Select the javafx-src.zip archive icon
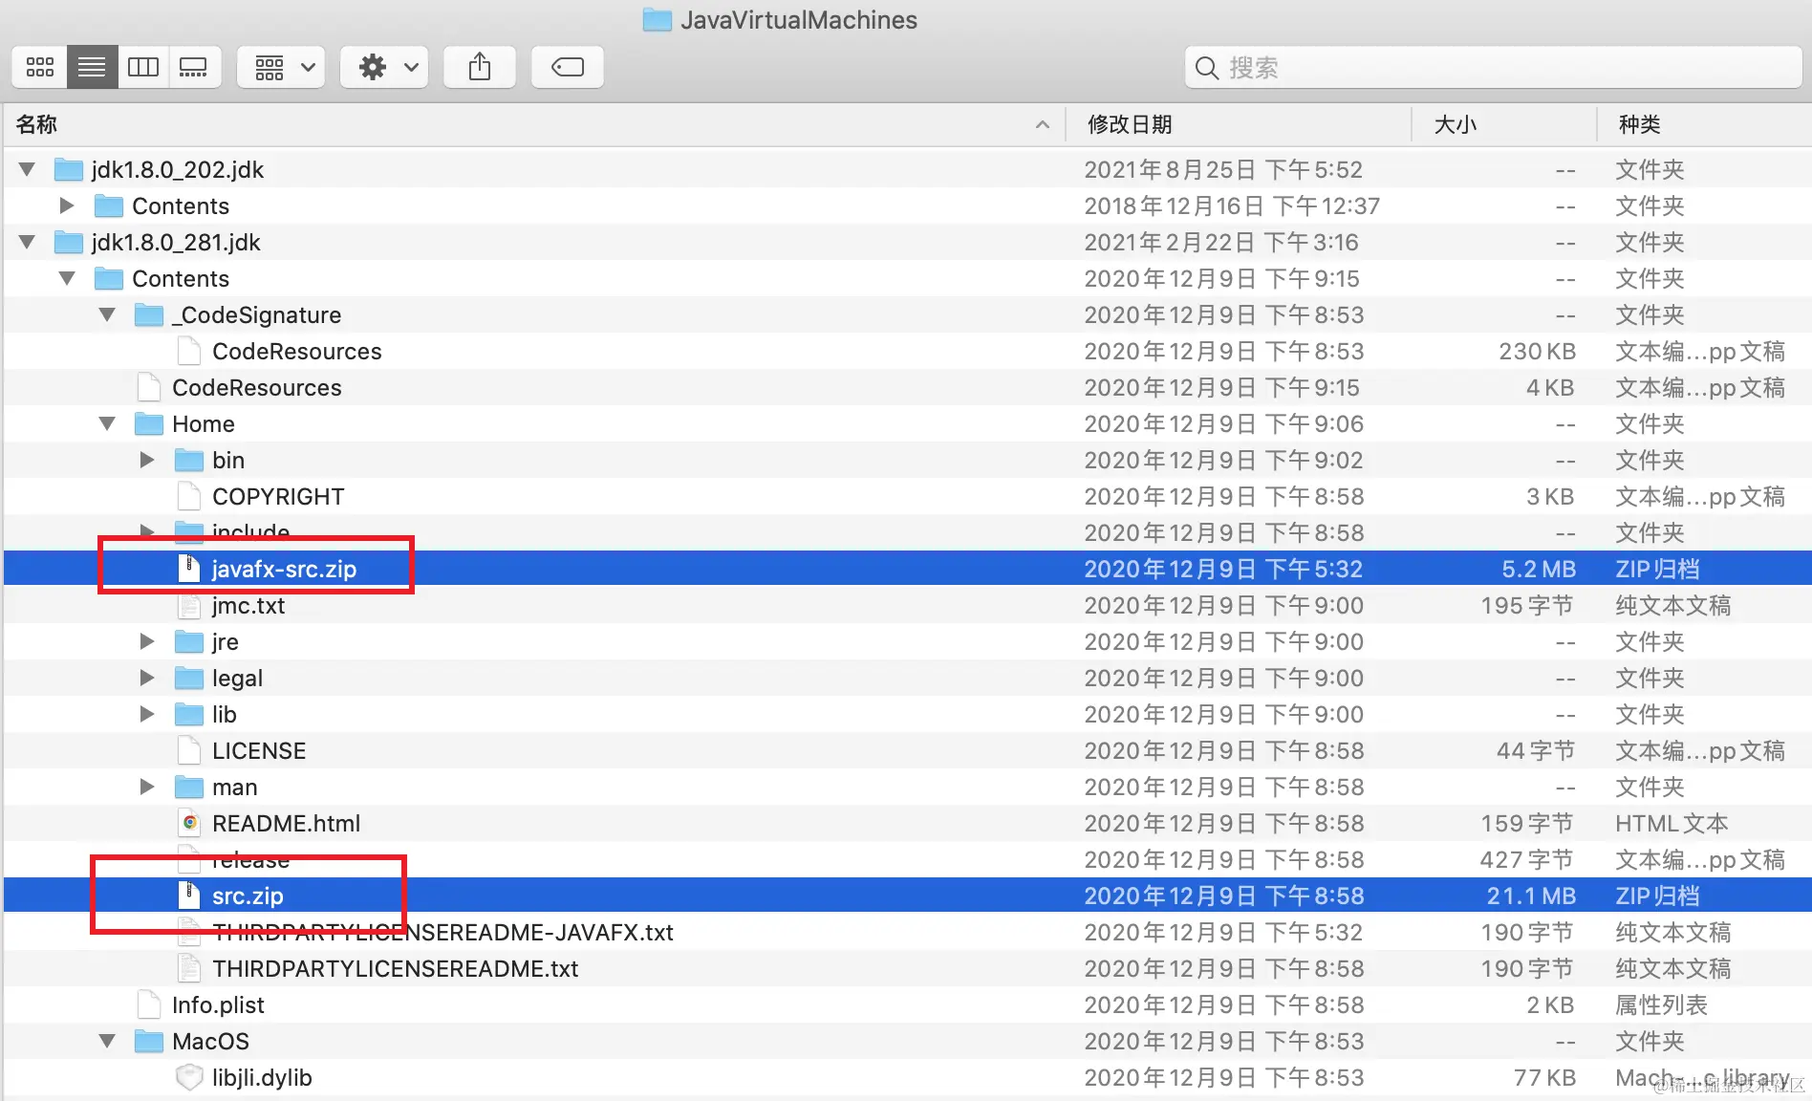1812x1101 pixels. click(189, 569)
